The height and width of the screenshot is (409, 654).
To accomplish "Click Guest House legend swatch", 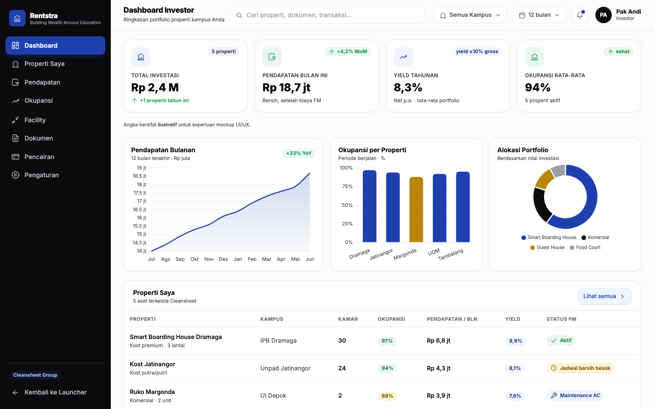I will (532, 247).
